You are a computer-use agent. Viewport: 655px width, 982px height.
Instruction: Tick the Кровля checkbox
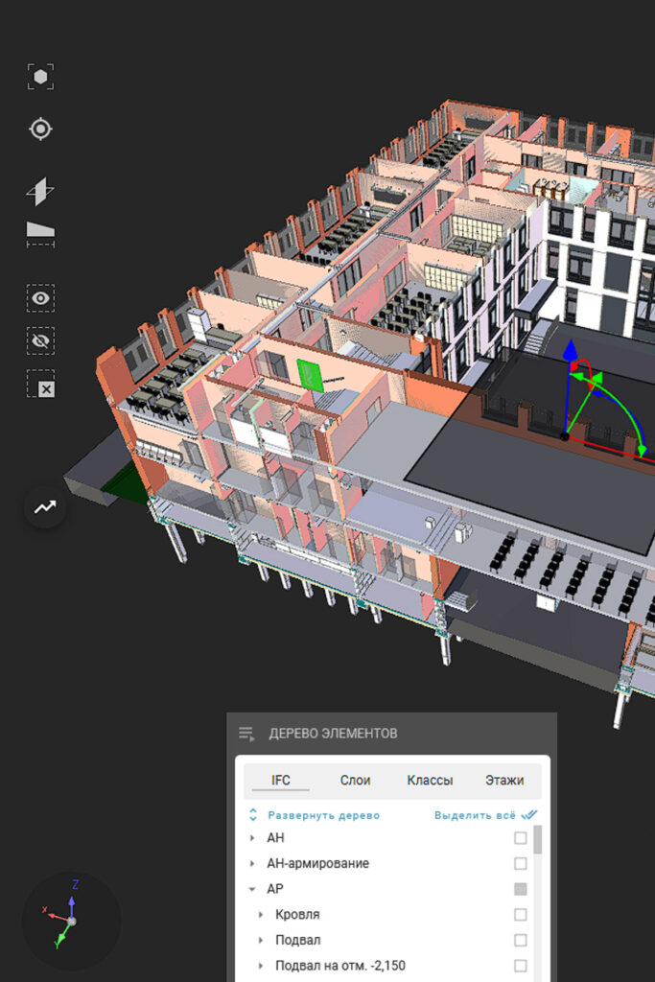click(520, 915)
